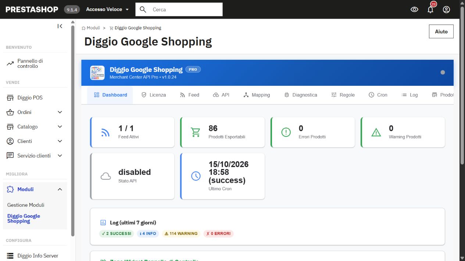This screenshot has width=465, height=261.
Task: Open the Regole tab
Action: (x=343, y=95)
